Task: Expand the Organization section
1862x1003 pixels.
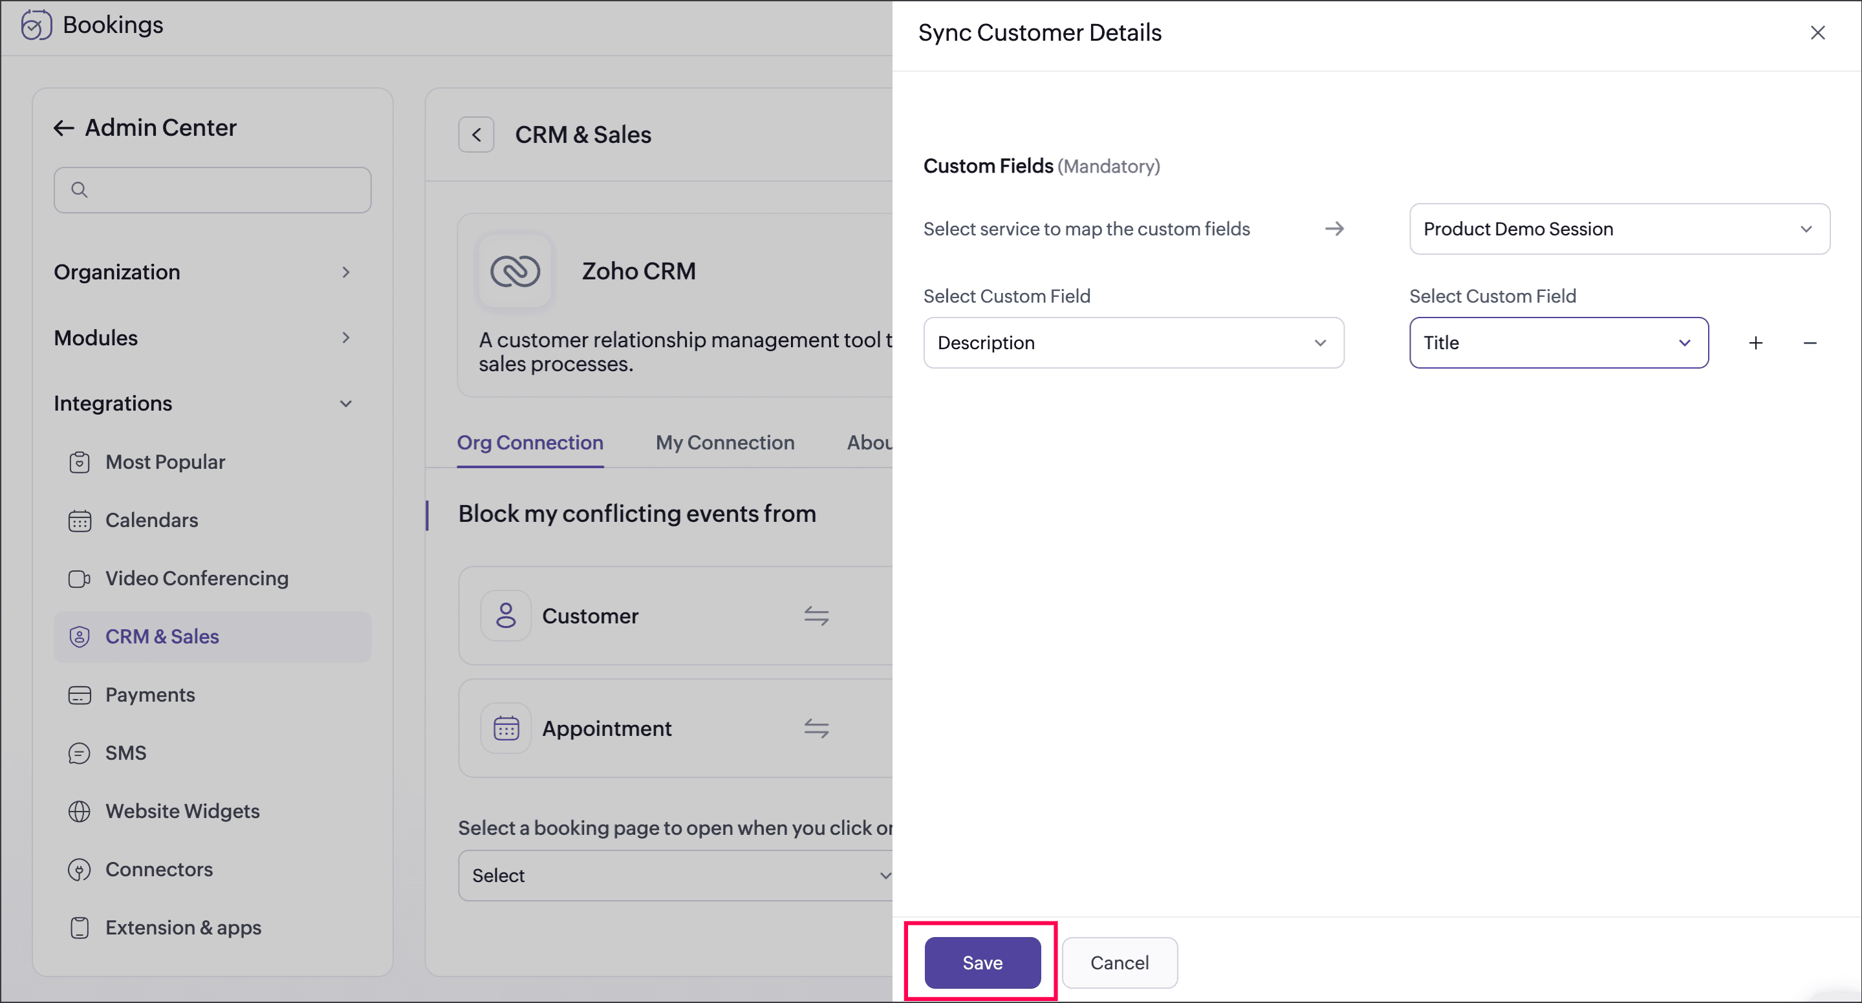Action: tap(202, 272)
